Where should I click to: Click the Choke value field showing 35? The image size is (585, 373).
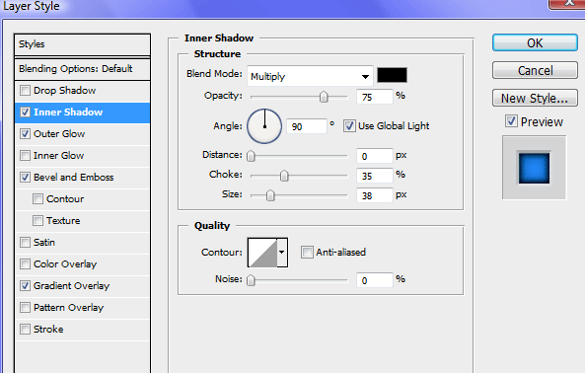[375, 176]
